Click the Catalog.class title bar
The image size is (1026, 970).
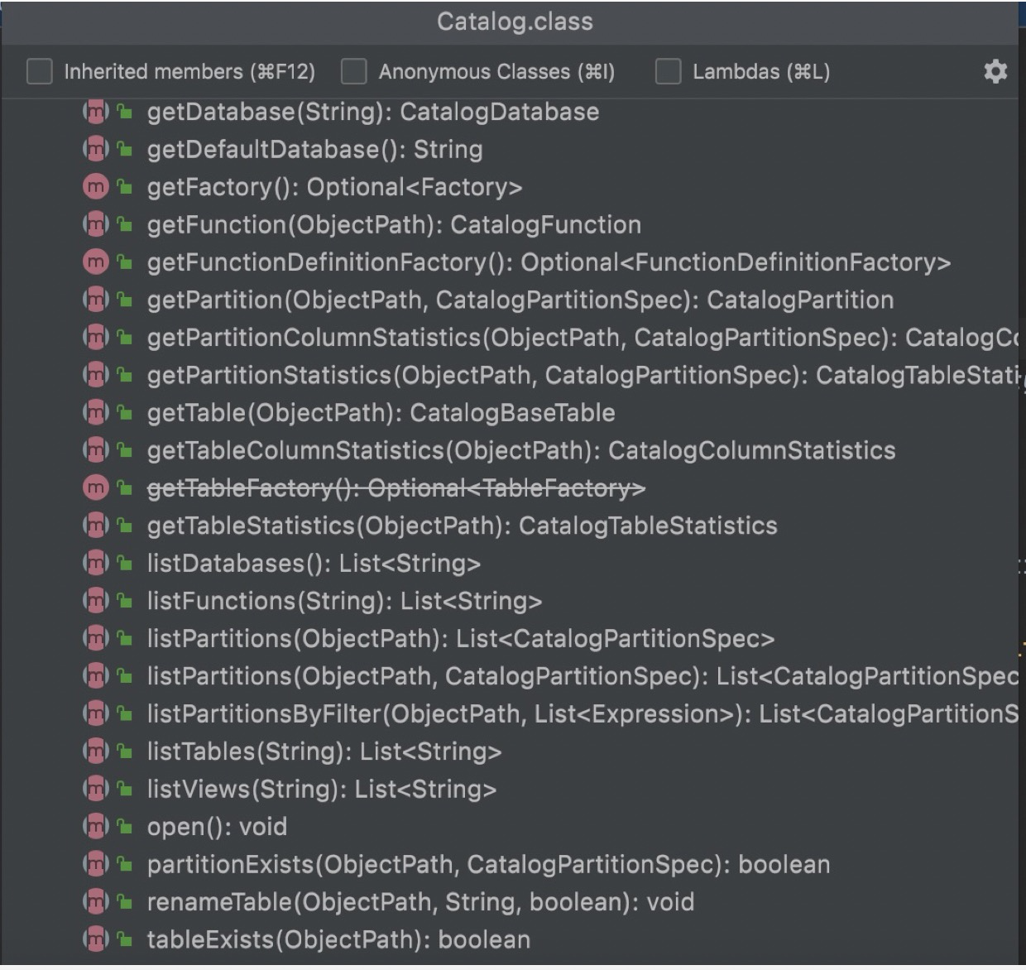pyautogui.click(x=513, y=22)
